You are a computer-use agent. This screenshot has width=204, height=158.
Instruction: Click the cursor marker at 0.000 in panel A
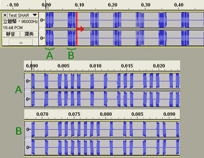(x=33, y=68)
